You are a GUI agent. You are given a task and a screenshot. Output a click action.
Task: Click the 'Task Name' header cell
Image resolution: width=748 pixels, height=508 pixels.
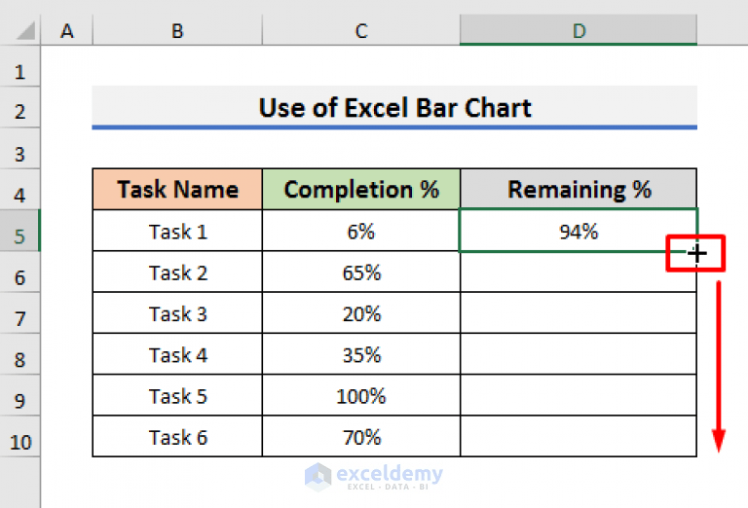177,189
